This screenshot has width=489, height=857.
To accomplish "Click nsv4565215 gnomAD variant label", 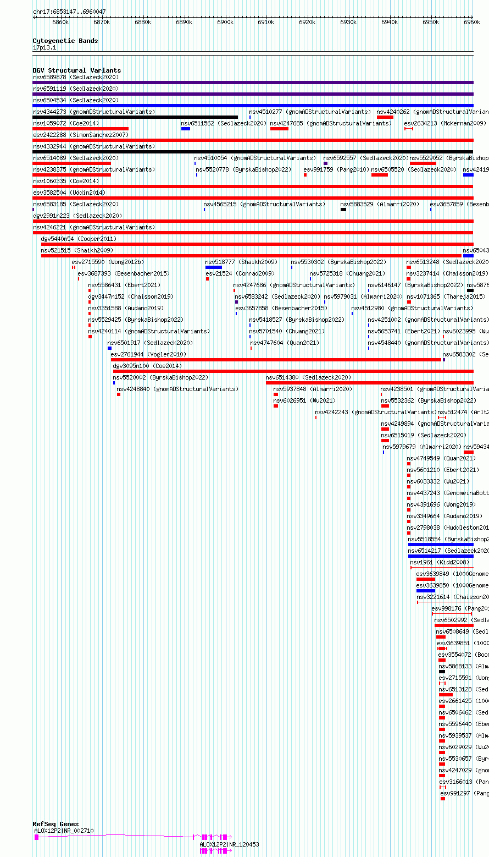I will pos(264,204).
